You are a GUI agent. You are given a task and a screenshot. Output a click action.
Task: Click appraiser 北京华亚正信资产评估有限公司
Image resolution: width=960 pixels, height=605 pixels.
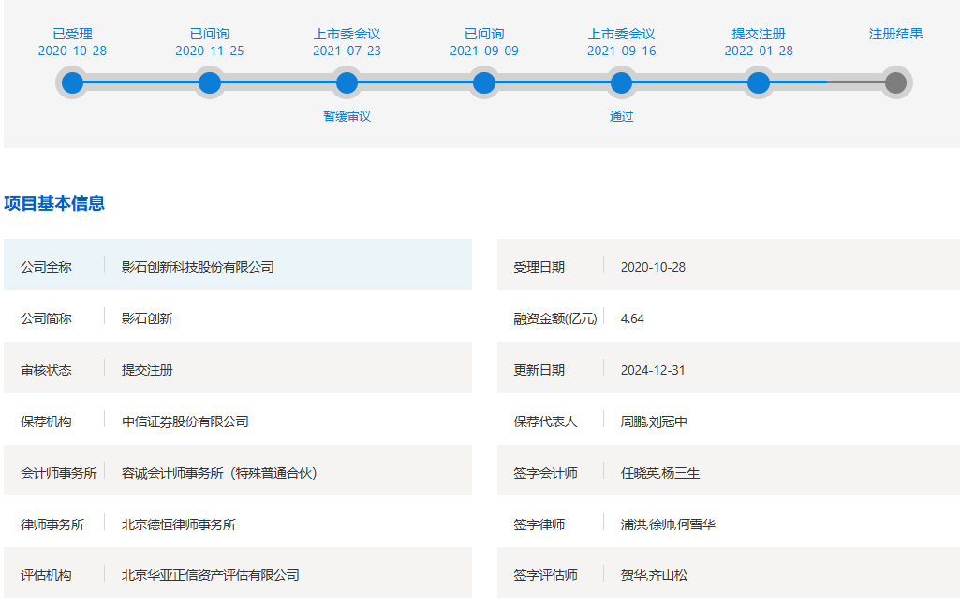(210, 575)
